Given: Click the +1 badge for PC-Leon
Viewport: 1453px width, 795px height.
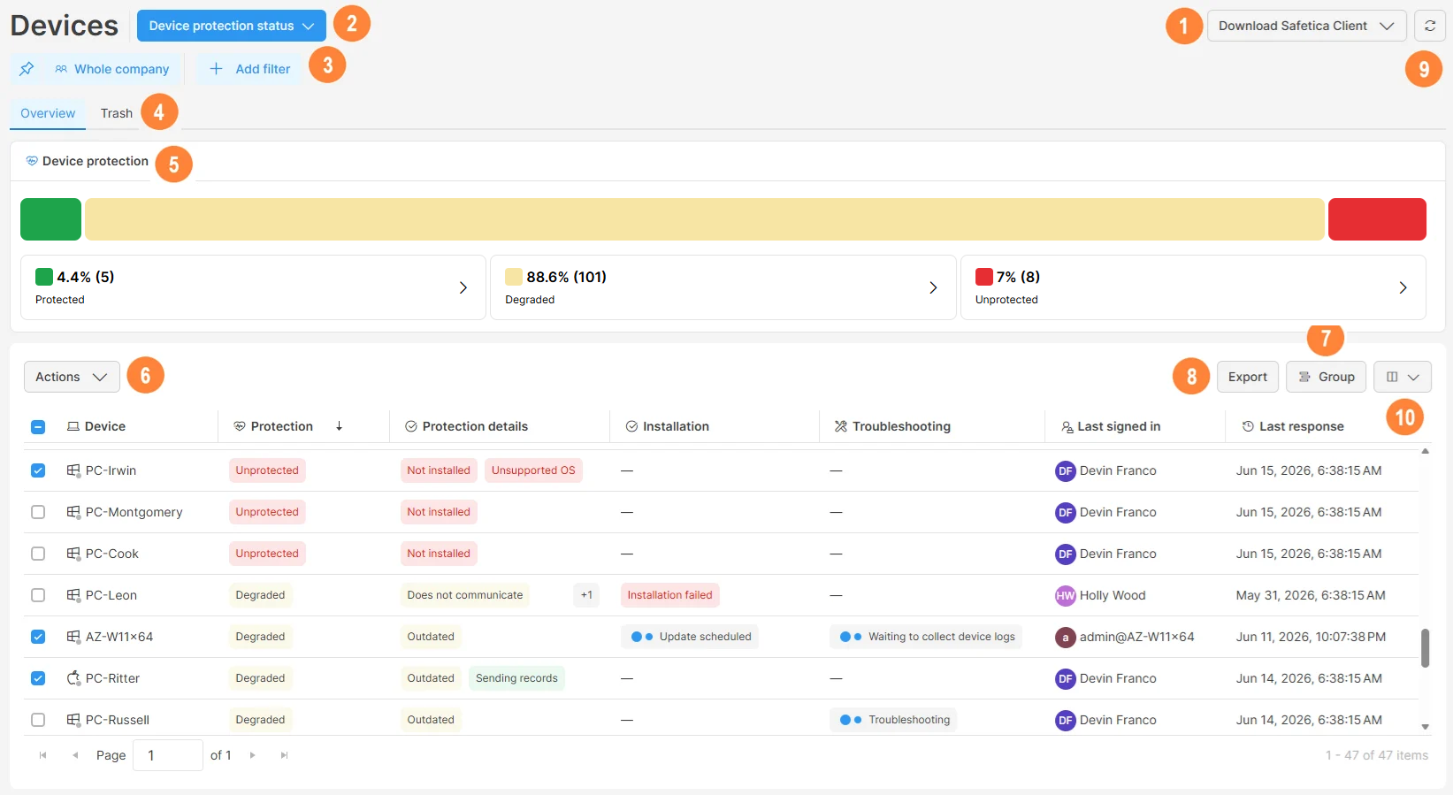Looking at the screenshot, I should click(x=586, y=595).
